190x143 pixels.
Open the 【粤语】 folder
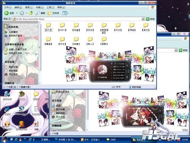(x=48, y=41)
